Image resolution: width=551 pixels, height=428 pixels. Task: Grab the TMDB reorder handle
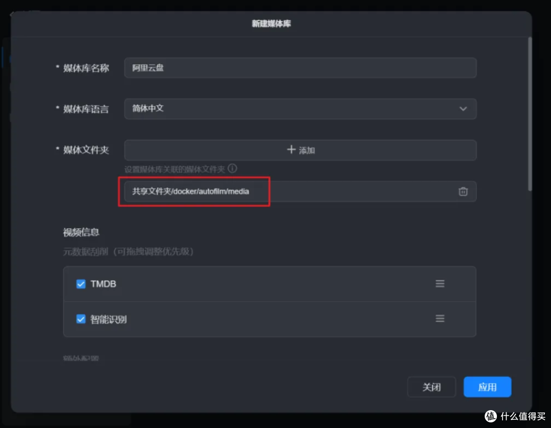[440, 284]
